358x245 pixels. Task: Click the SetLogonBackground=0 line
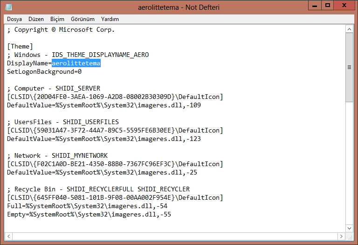click(44, 72)
